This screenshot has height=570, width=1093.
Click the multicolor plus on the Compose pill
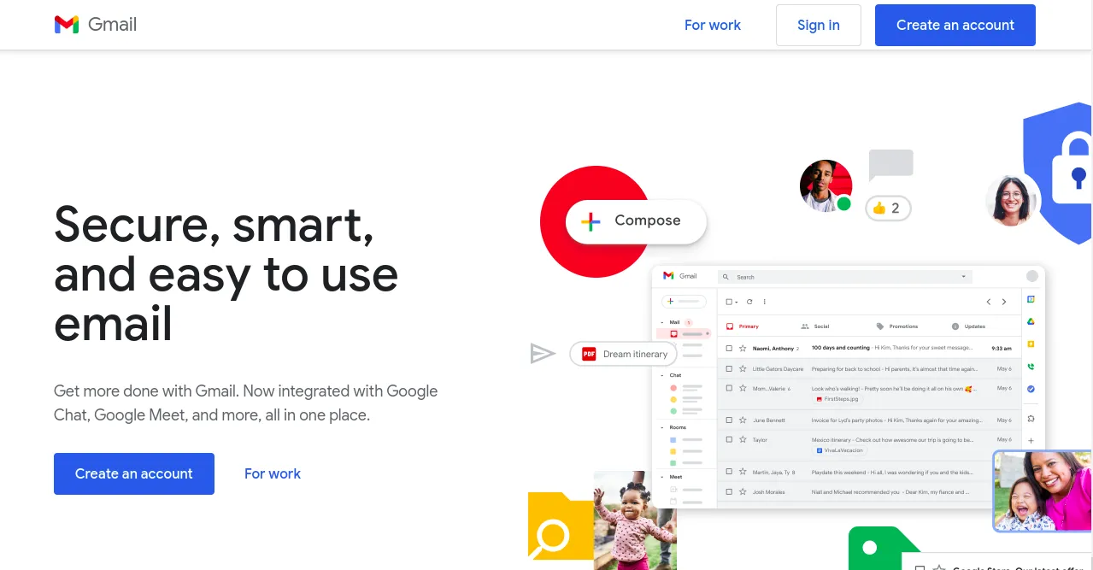pos(591,221)
